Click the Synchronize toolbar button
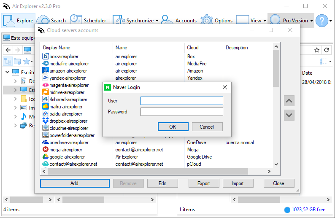 (x=133, y=21)
